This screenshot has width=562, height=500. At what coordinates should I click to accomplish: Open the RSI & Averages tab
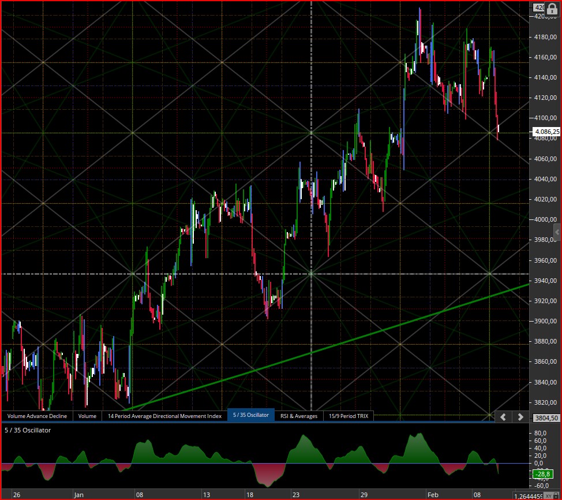[299, 416]
